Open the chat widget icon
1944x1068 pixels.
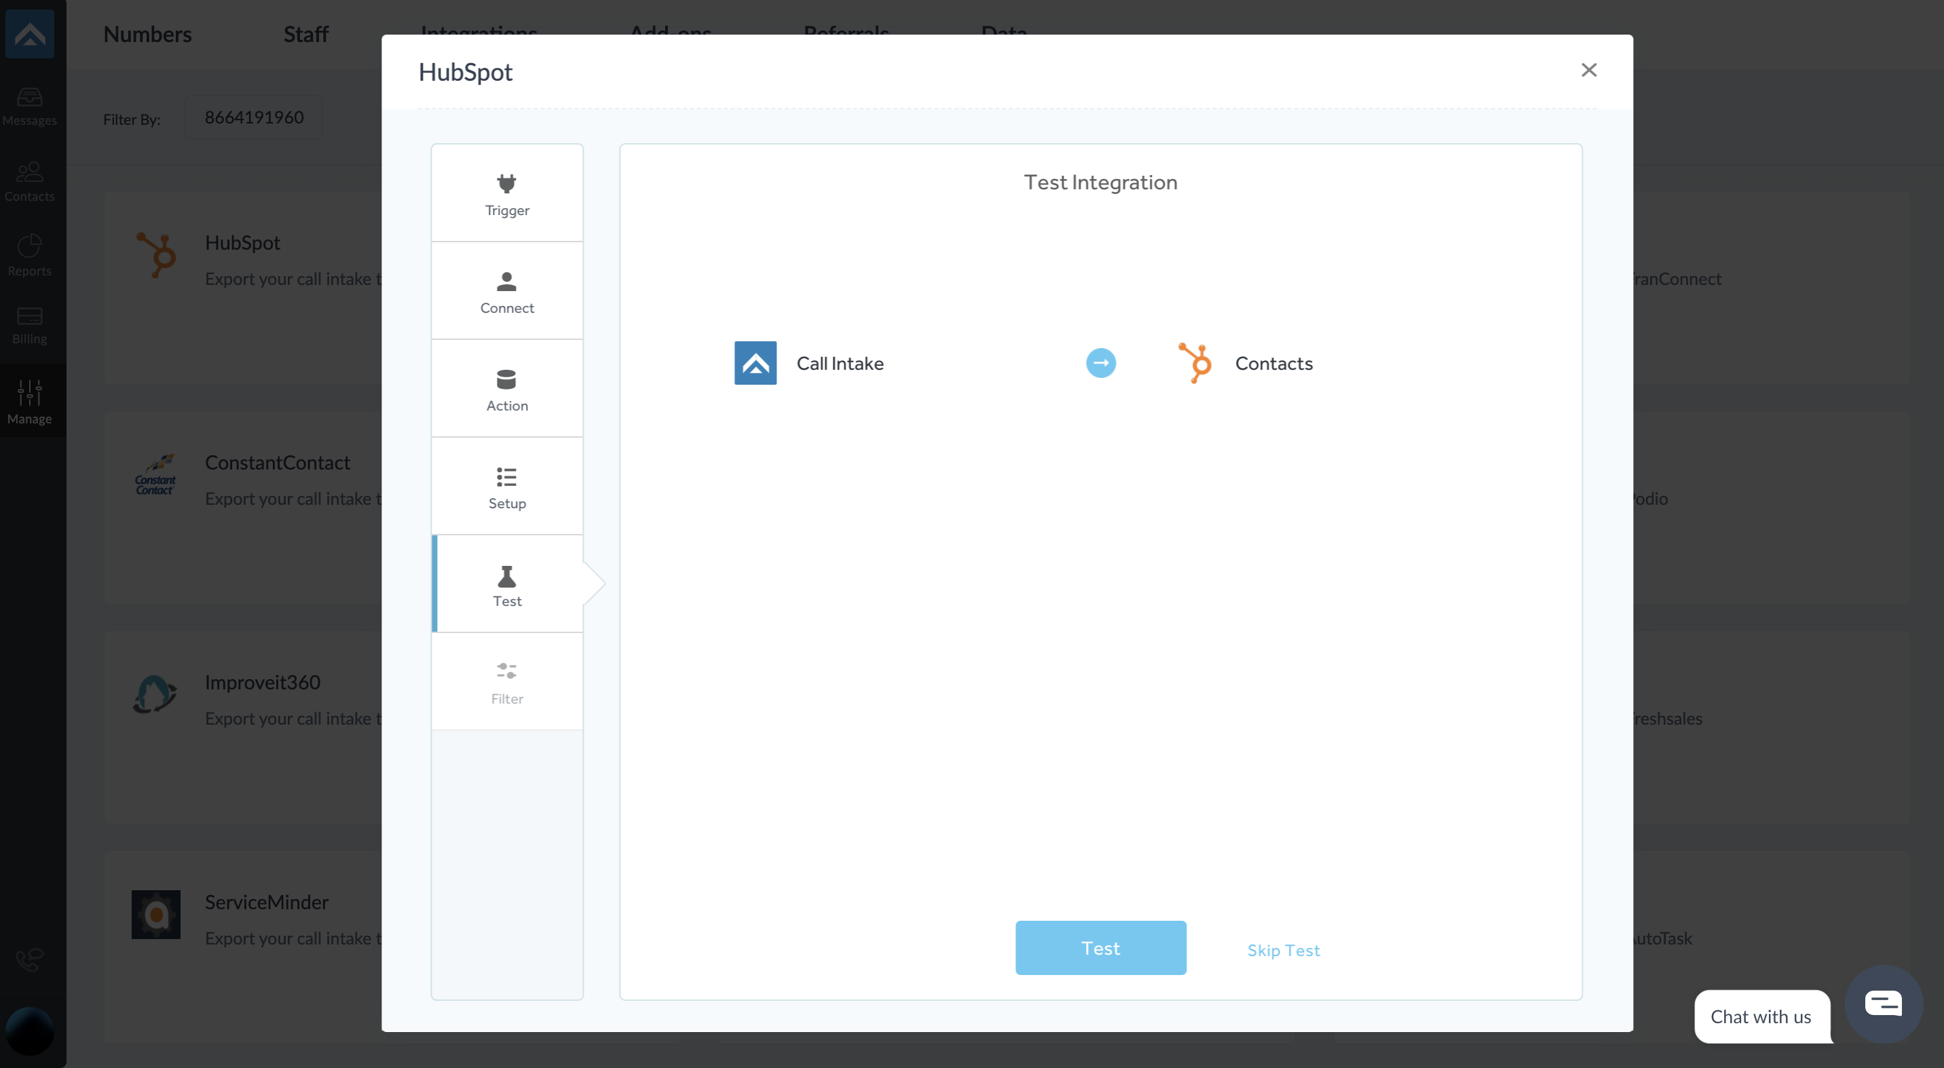coord(1883,1004)
